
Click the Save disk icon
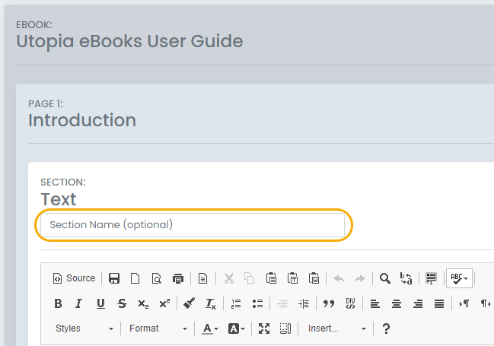pyautogui.click(x=114, y=278)
